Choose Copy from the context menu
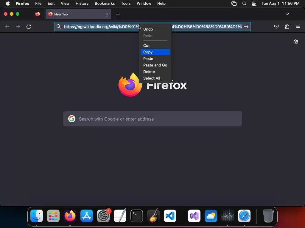The image size is (305, 228). tap(155, 52)
